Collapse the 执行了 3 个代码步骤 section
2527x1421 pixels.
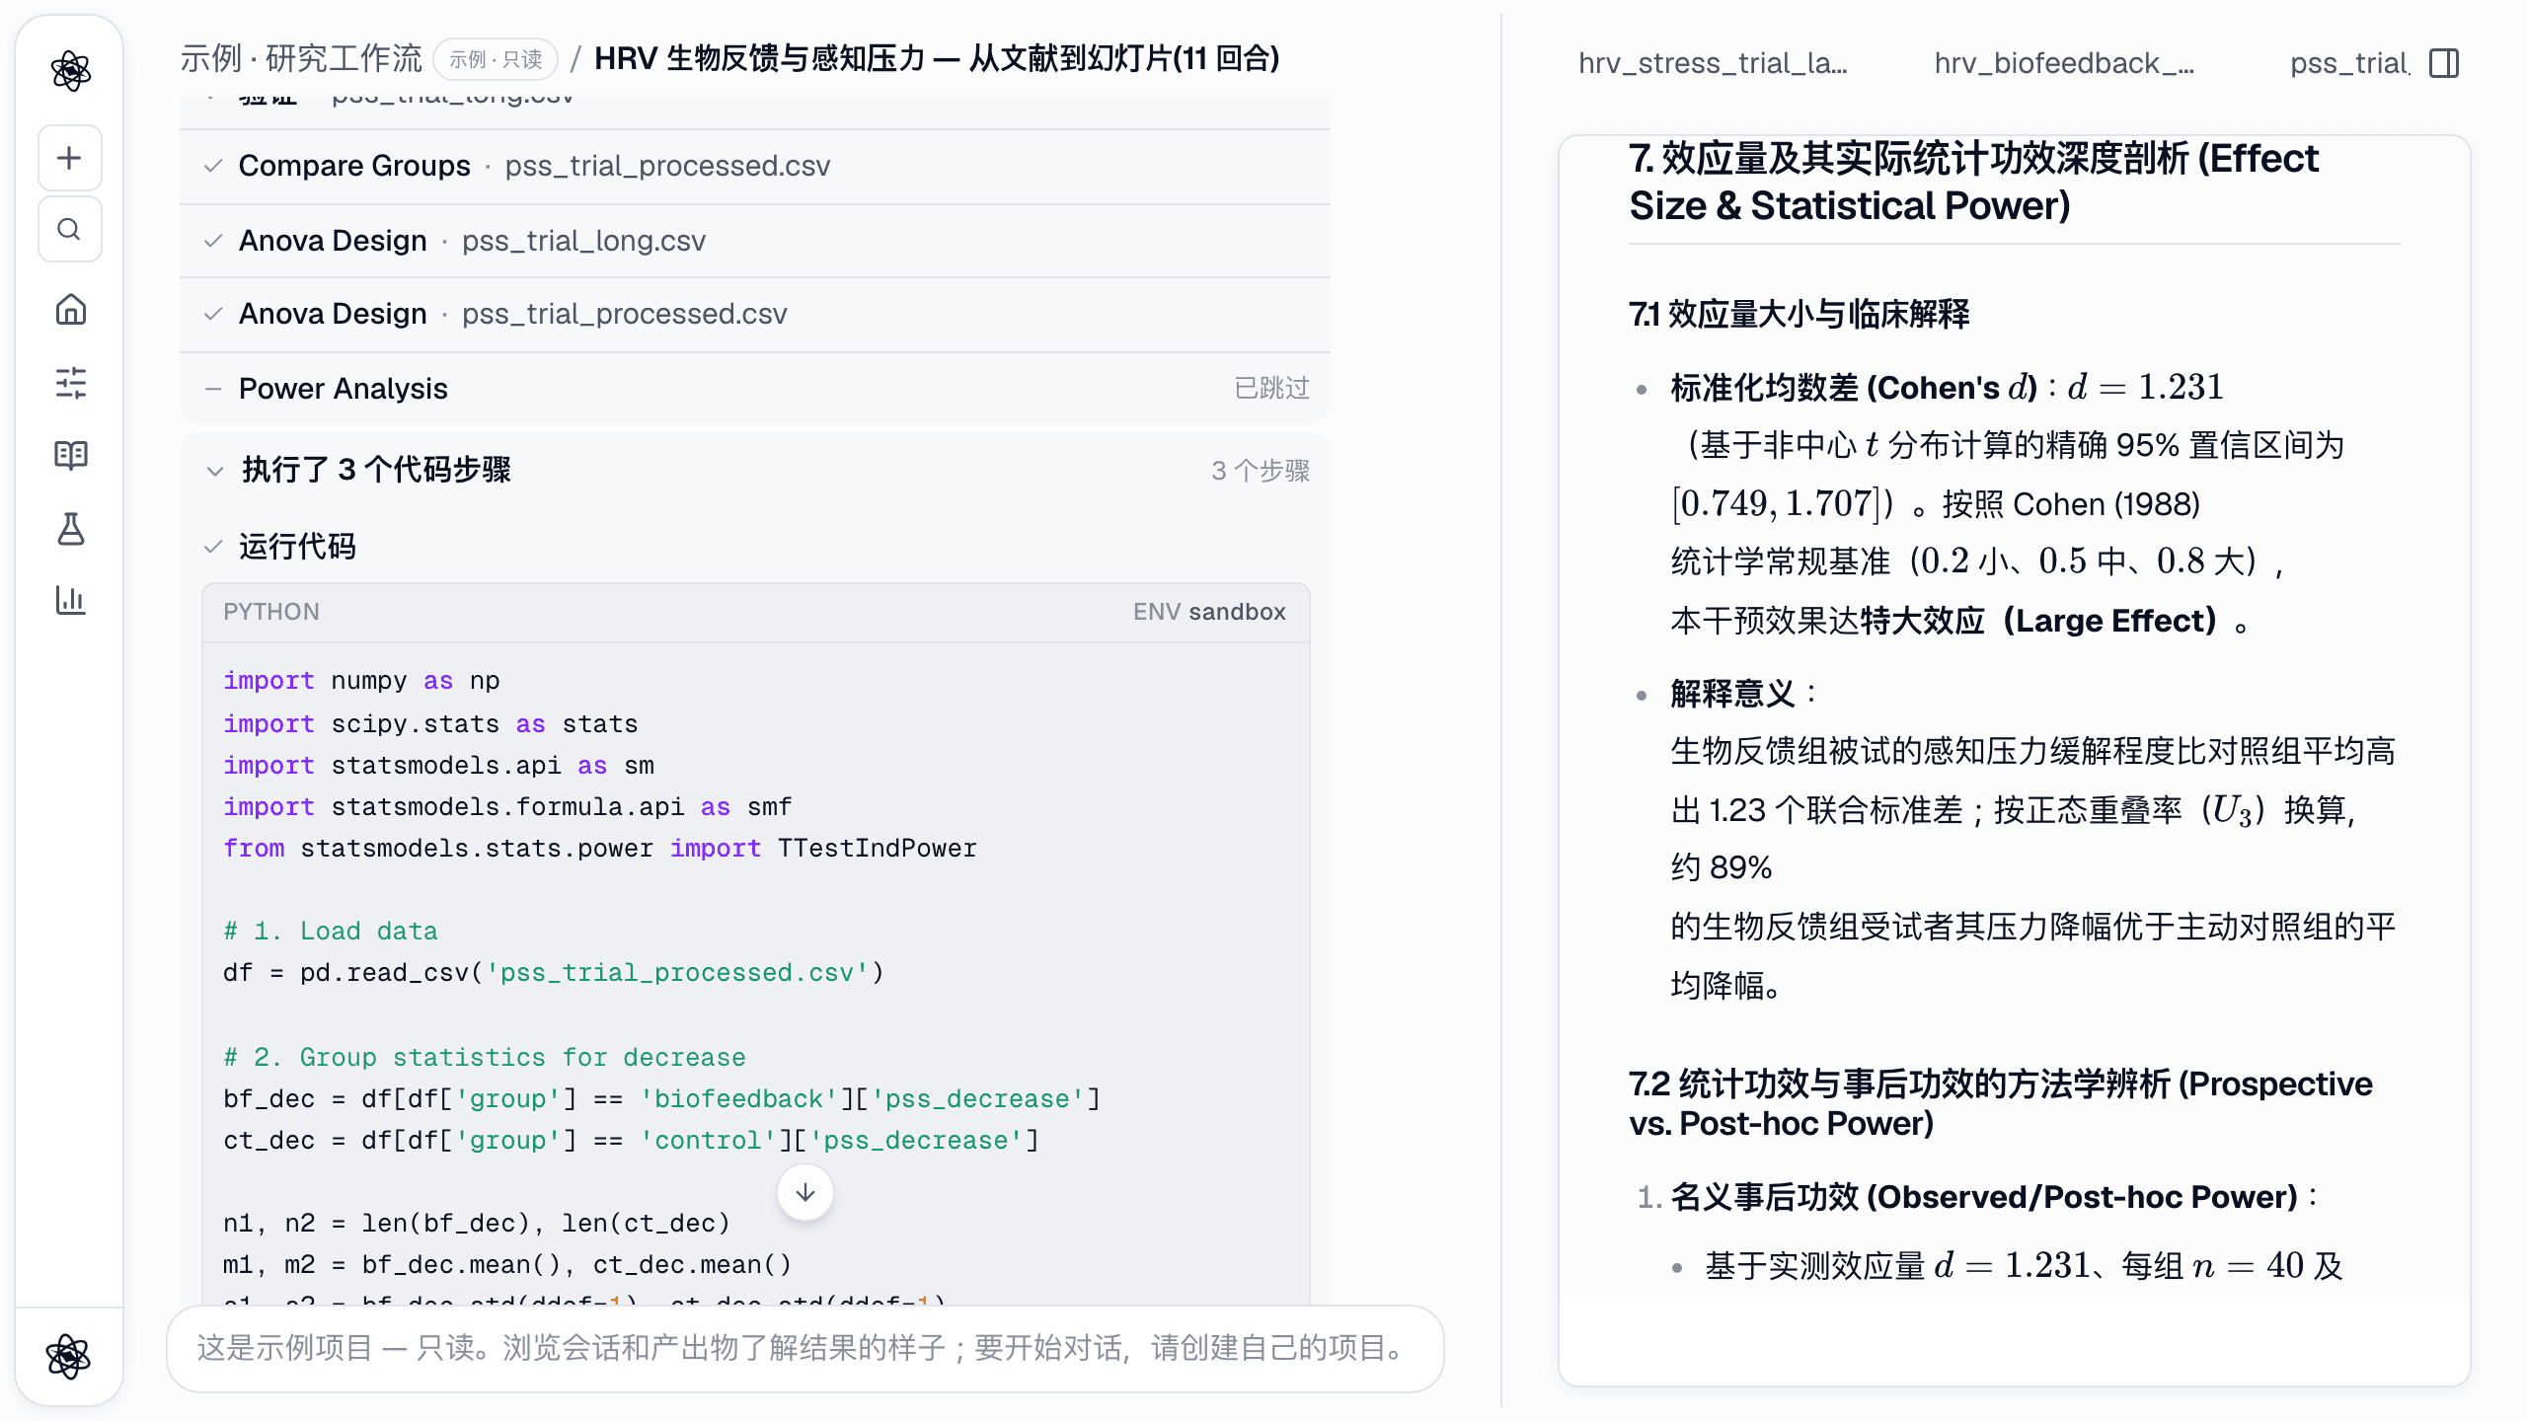tap(755, 470)
